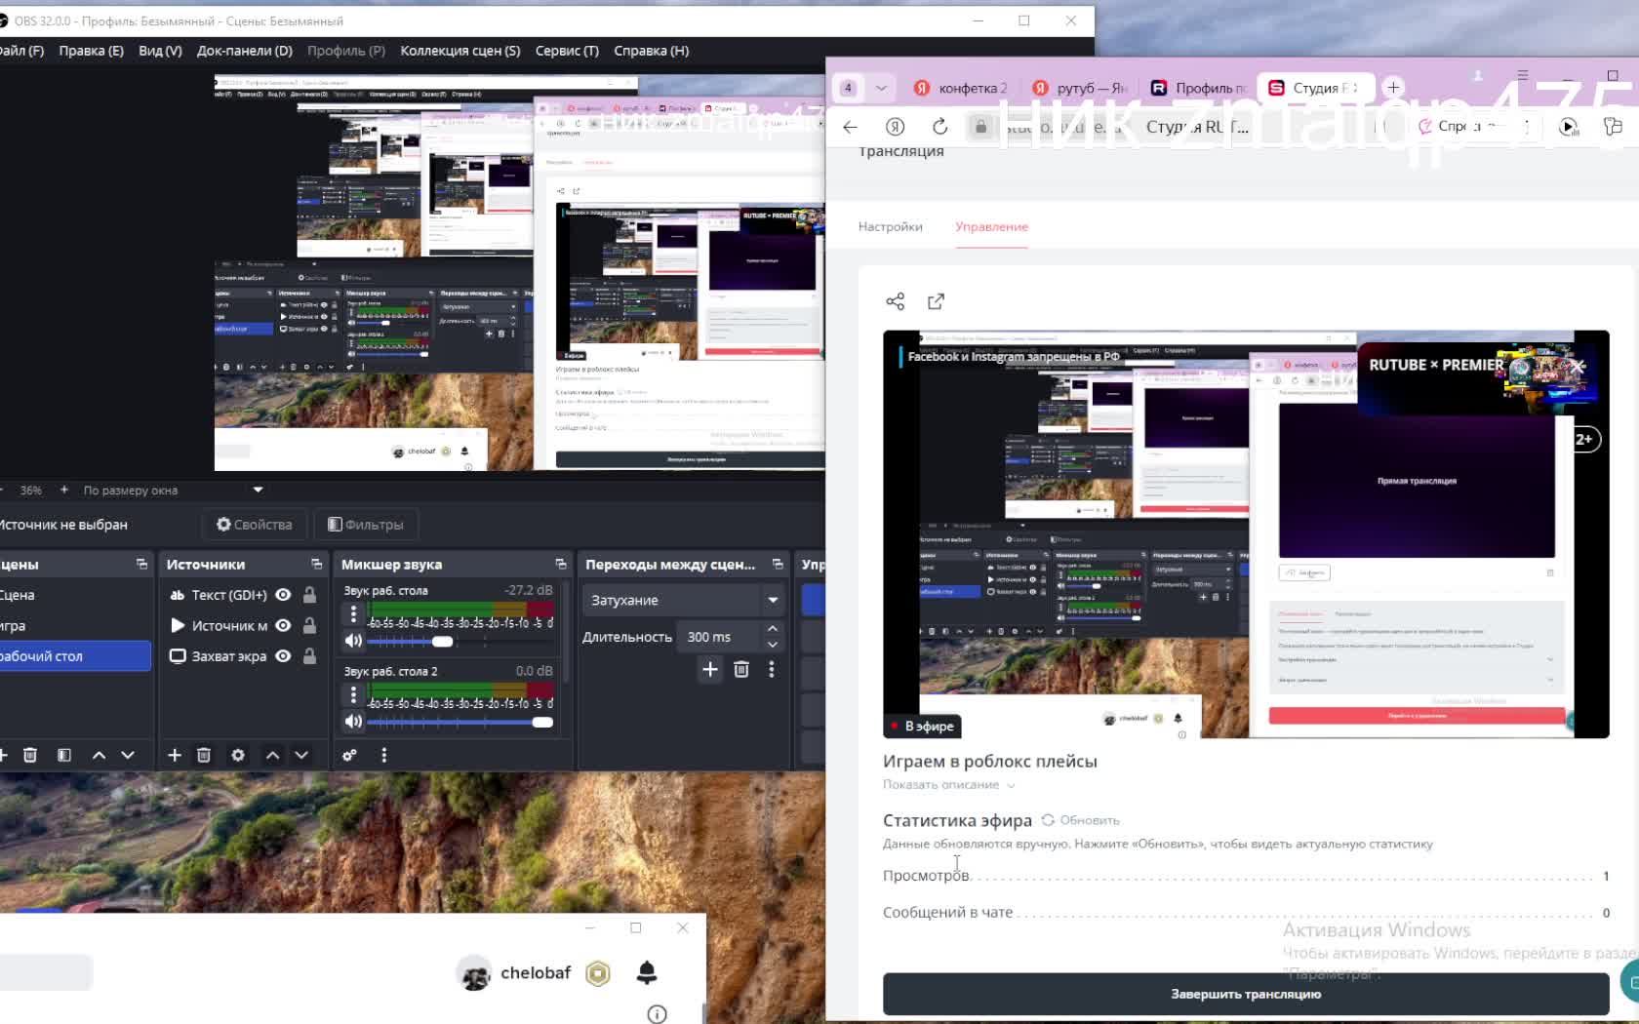Mute the Звук раб. стола 2 audio channel
This screenshot has height=1024, width=1639.
pos(353,722)
